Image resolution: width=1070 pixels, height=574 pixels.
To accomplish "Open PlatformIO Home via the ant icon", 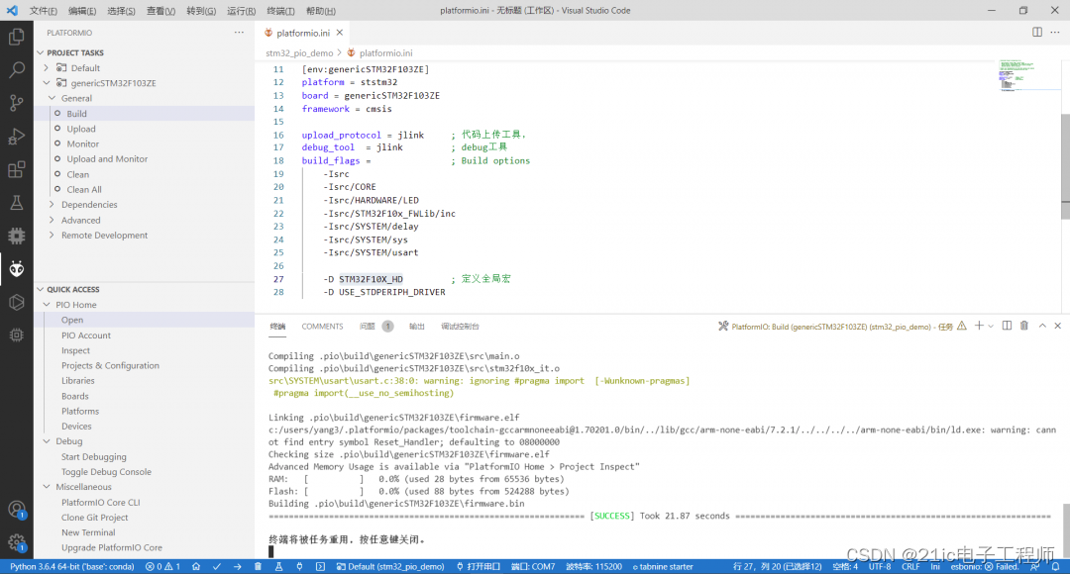I will (x=16, y=268).
